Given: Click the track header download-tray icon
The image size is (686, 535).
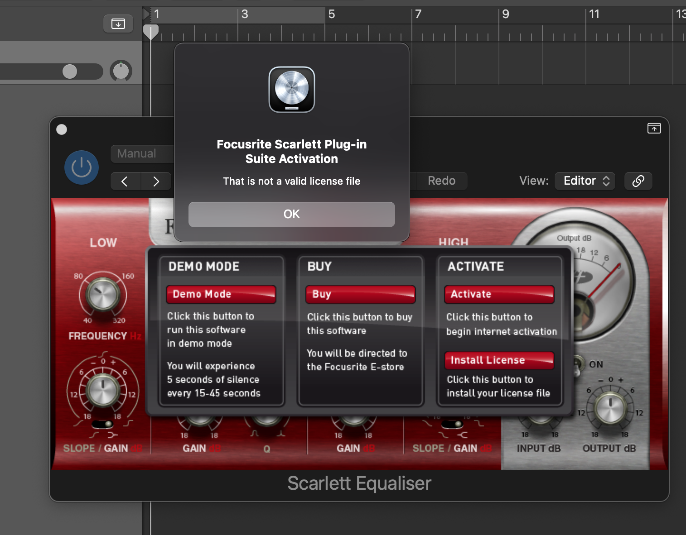Looking at the screenshot, I should 118,24.
